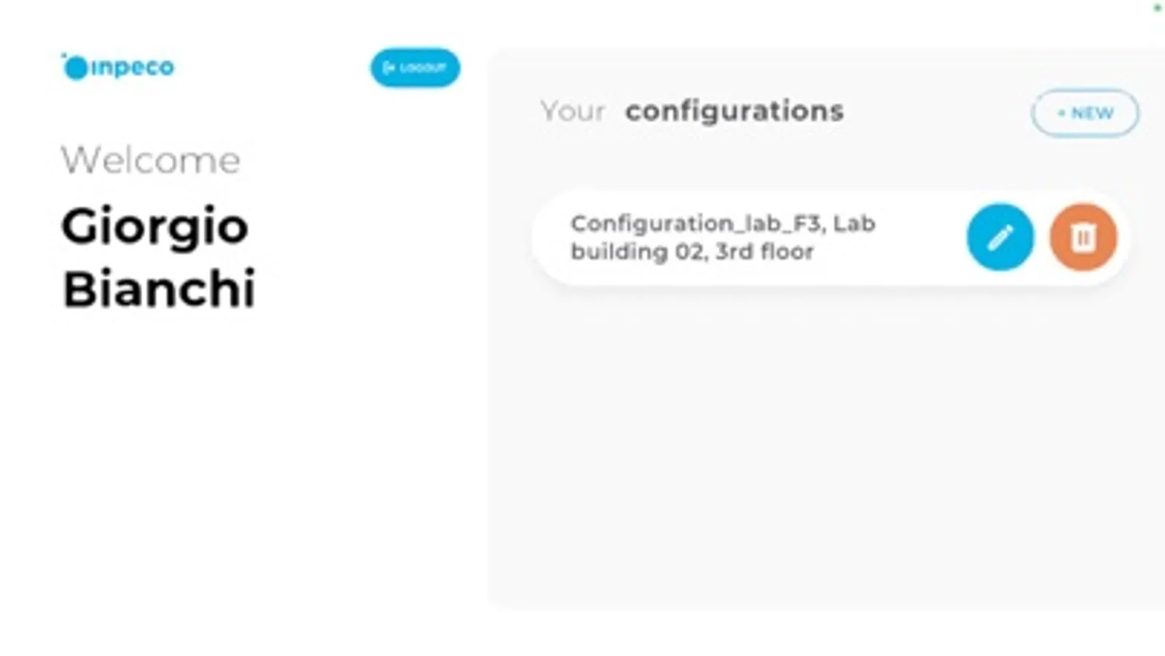Select the Configuration_lab_F3 entry name
The width and height of the screenshot is (1165, 656).
click(697, 223)
